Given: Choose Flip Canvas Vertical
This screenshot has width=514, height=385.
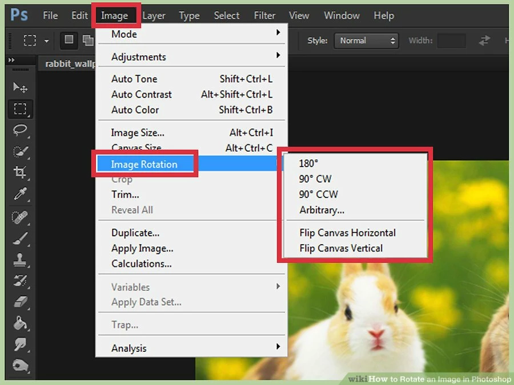Looking at the screenshot, I should [x=356, y=248].
